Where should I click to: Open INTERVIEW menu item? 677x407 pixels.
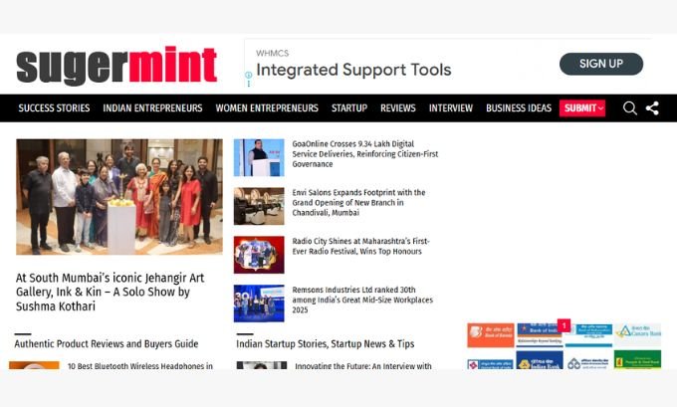click(x=451, y=107)
